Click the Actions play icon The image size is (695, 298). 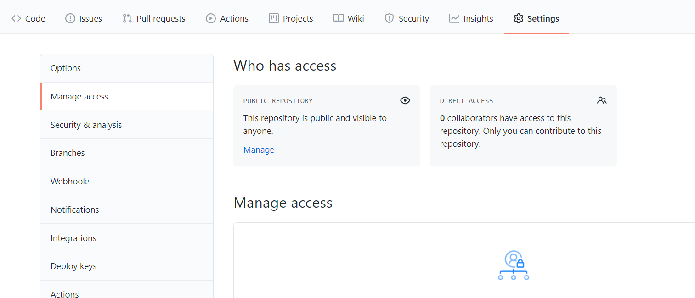pyautogui.click(x=211, y=18)
